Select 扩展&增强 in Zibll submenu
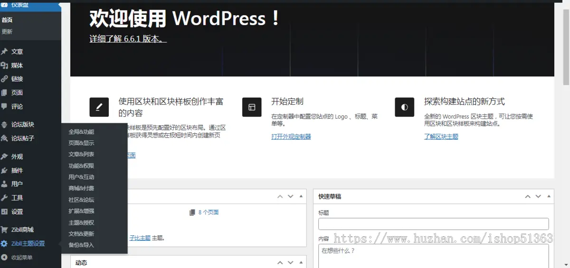Image resolution: width=570 pixels, height=268 pixels. tap(81, 211)
